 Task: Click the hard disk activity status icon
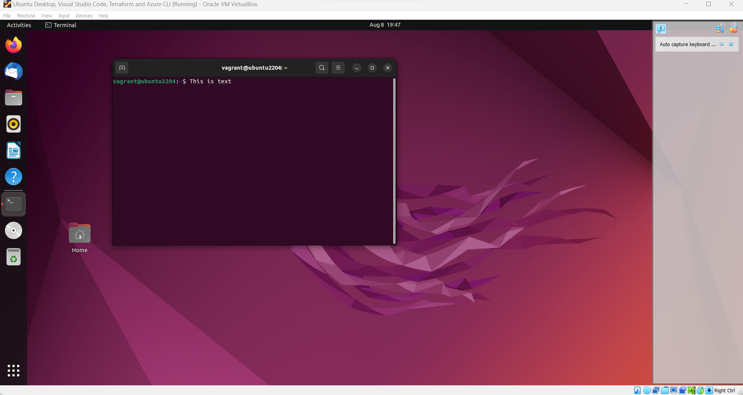637,390
